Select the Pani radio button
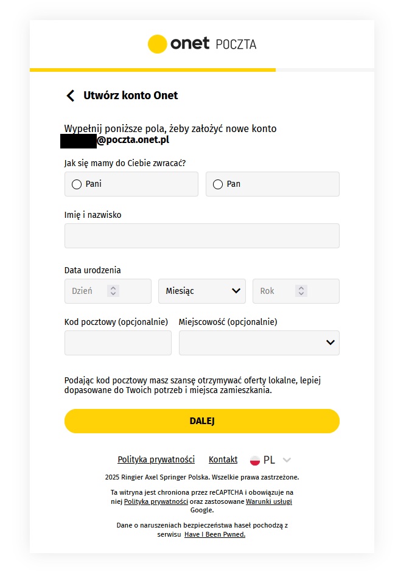The image size is (409, 572). coord(77,184)
